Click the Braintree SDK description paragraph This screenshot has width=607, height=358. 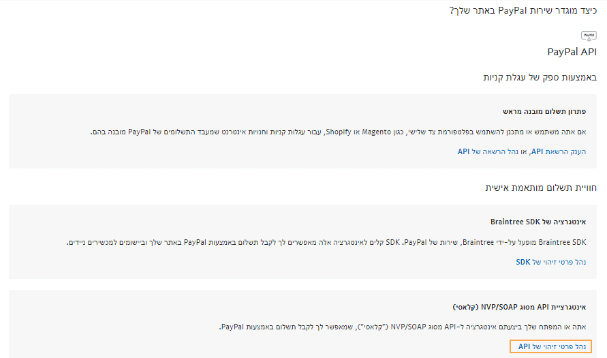[326, 242]
